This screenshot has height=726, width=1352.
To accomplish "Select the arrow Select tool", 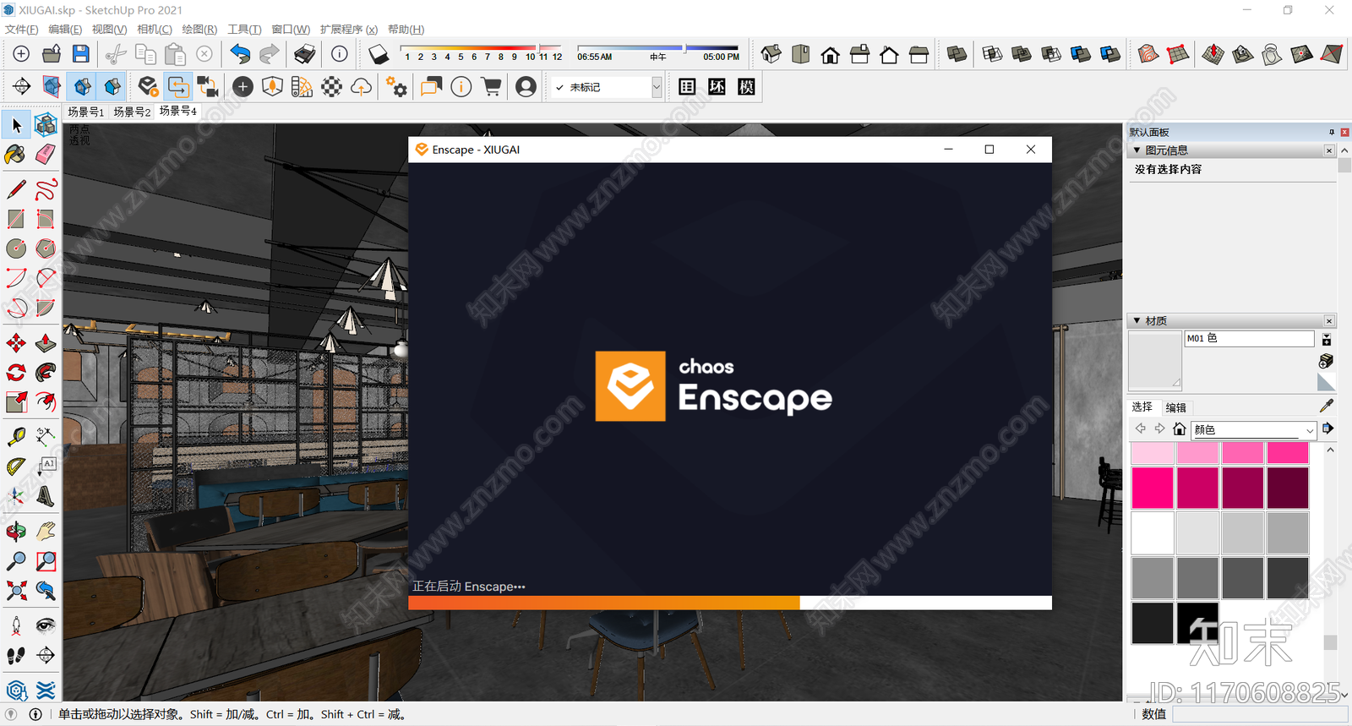I will [x=16, y=125].
